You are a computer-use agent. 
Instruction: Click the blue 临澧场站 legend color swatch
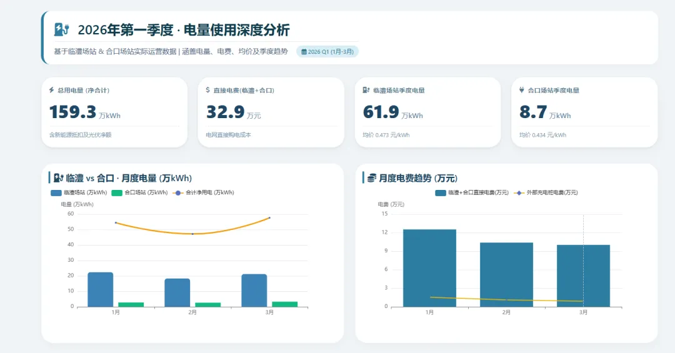[56, 193]
